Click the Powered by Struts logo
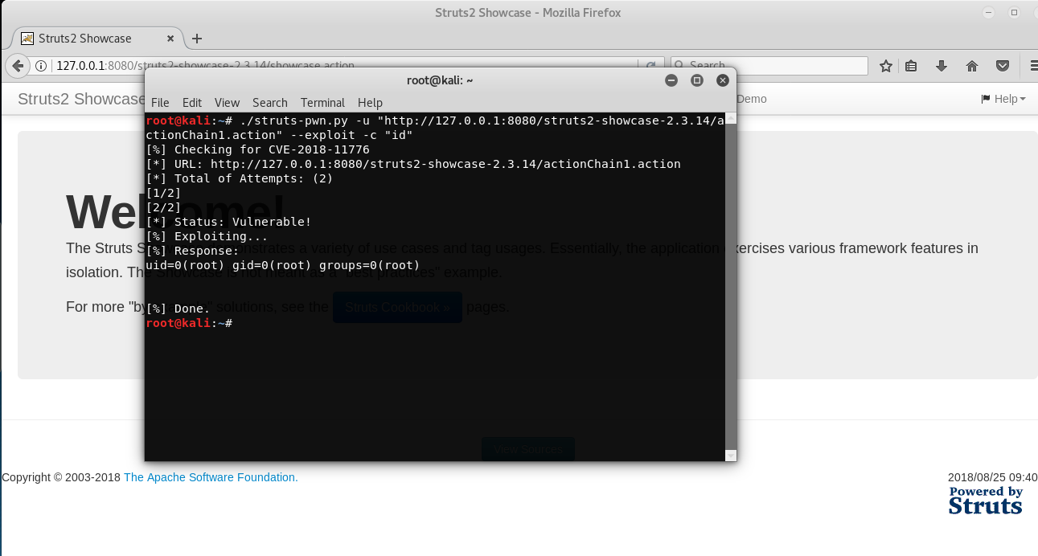1038x556 pixels. click(x=985, y=500)
